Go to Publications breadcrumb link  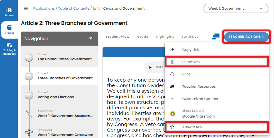tap(44, 8)
